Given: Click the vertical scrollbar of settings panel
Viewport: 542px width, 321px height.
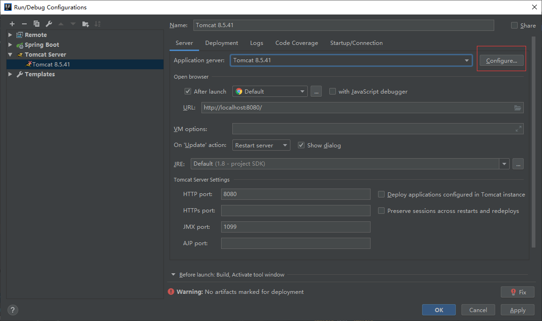Looking at the screenshot, I should point(534,141).
